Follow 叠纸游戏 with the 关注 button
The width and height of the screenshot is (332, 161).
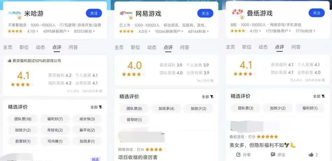[317, 13]
